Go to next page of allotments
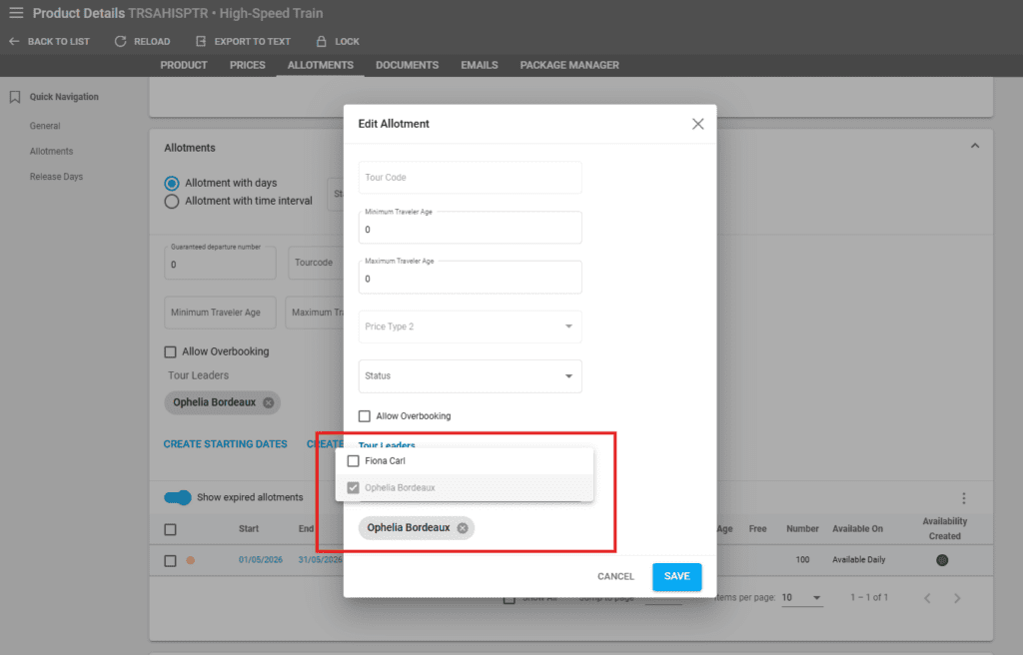 tap(957, 598)
